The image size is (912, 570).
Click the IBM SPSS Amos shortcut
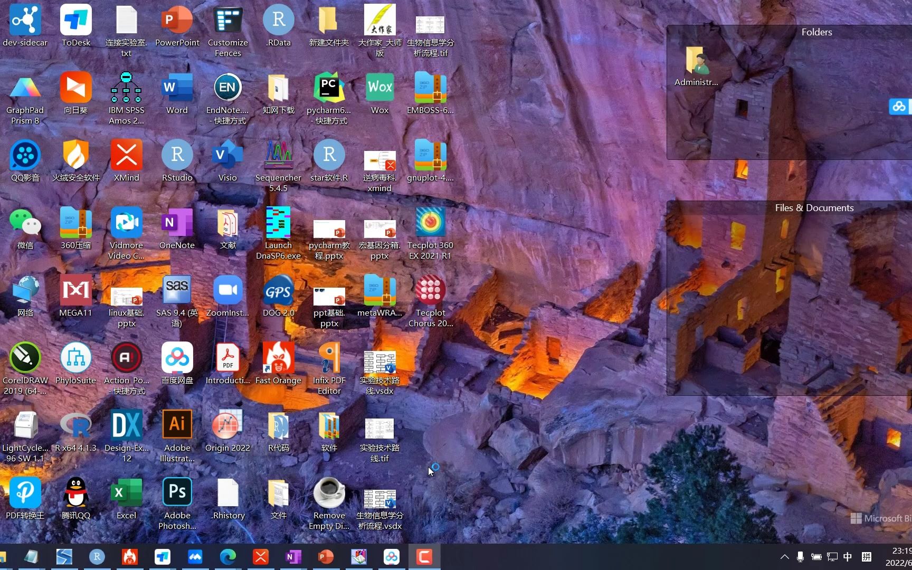[127, 99]
